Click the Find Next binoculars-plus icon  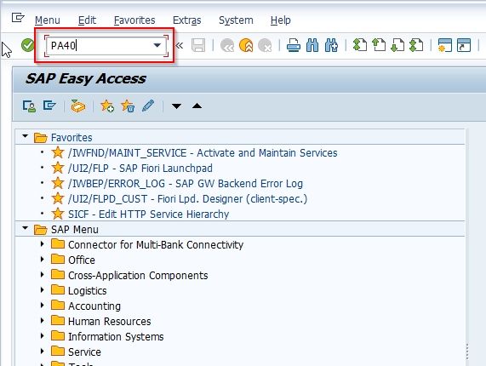331,46
